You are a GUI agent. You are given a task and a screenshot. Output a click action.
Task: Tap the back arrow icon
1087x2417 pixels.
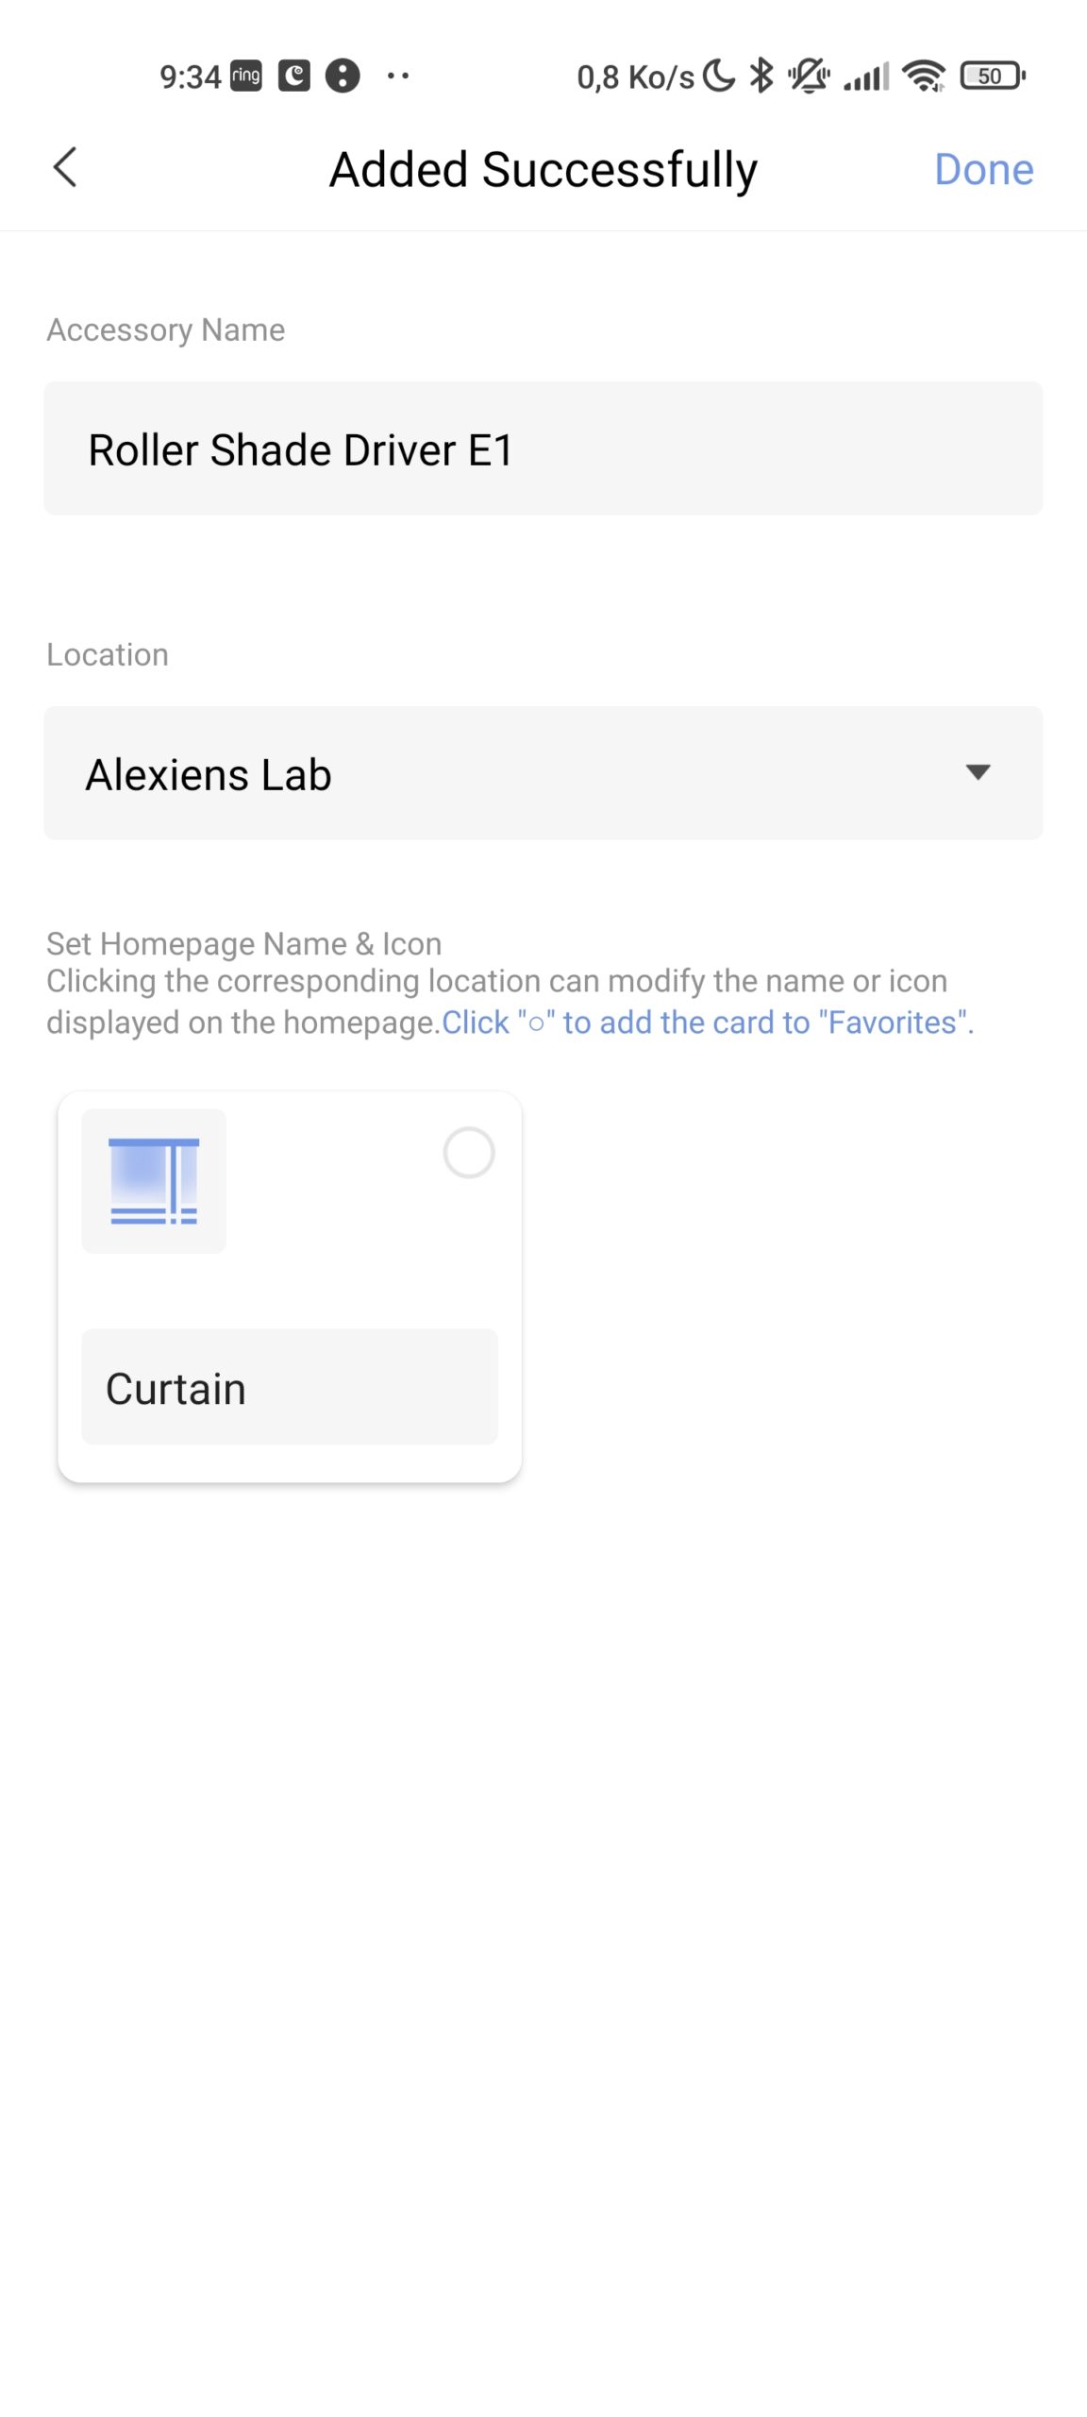click(x=65, y=168)
